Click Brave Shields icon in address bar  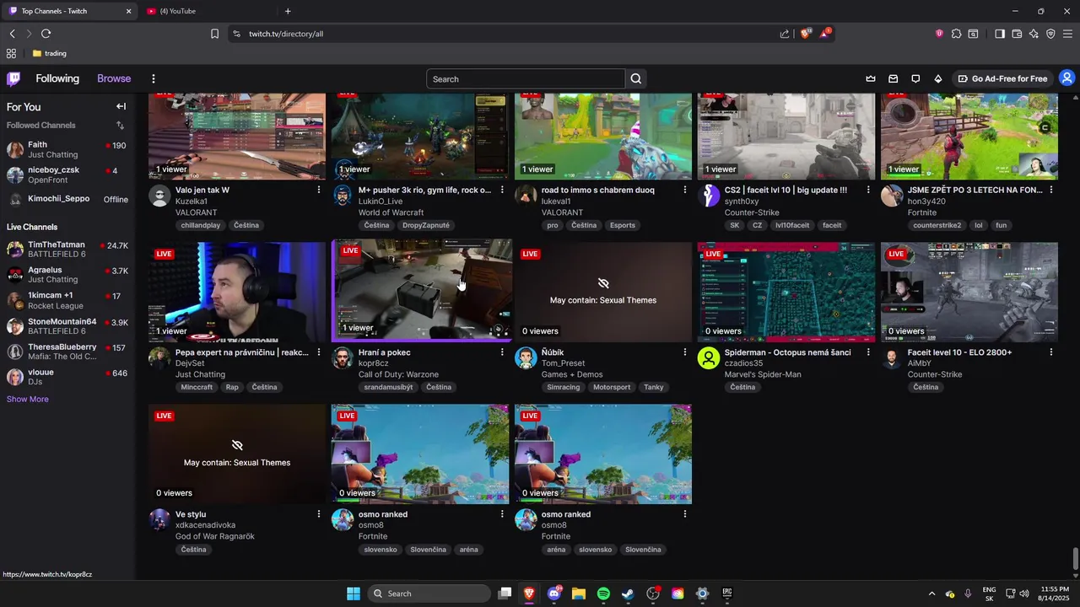(x=806, y=34)
